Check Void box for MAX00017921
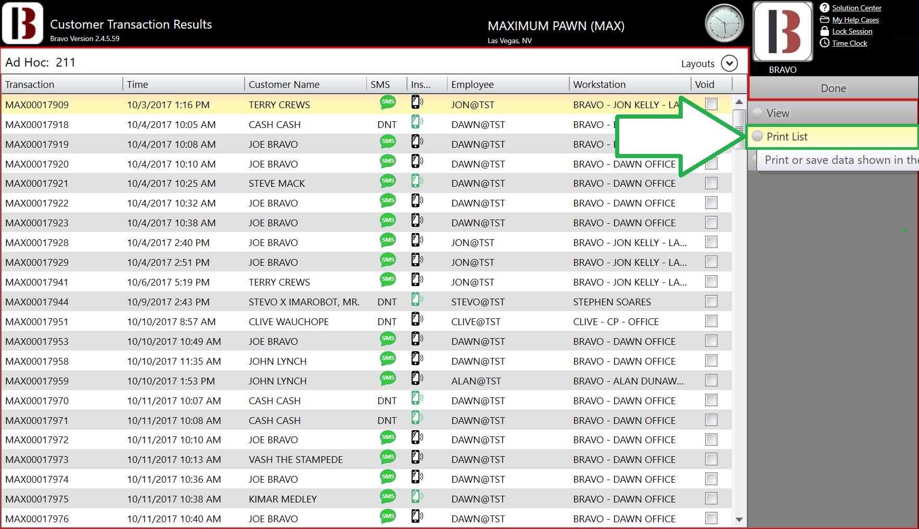919x529 pixels. tap(711, 183)
